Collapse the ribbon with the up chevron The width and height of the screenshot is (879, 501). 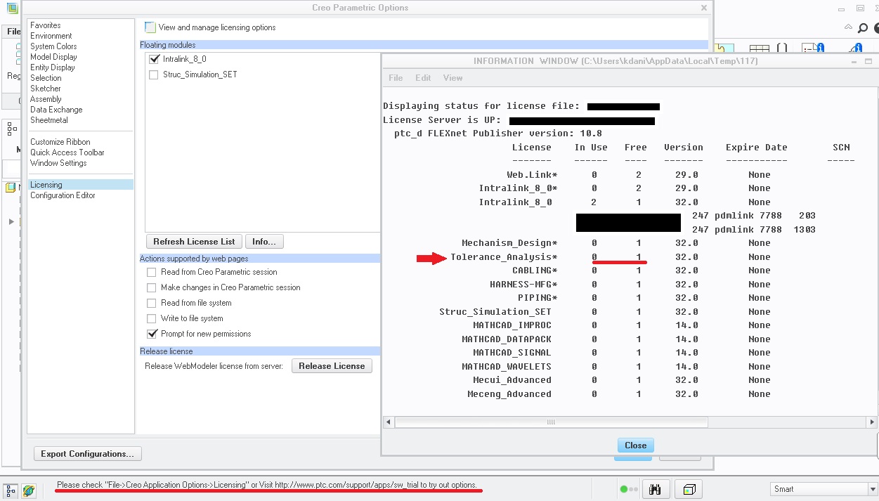click(847, 28)
